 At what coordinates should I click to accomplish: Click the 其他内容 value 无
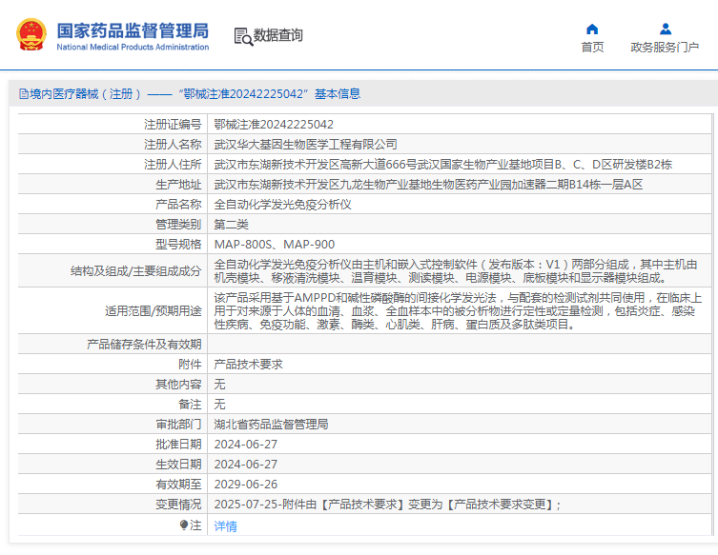(220, 385)
